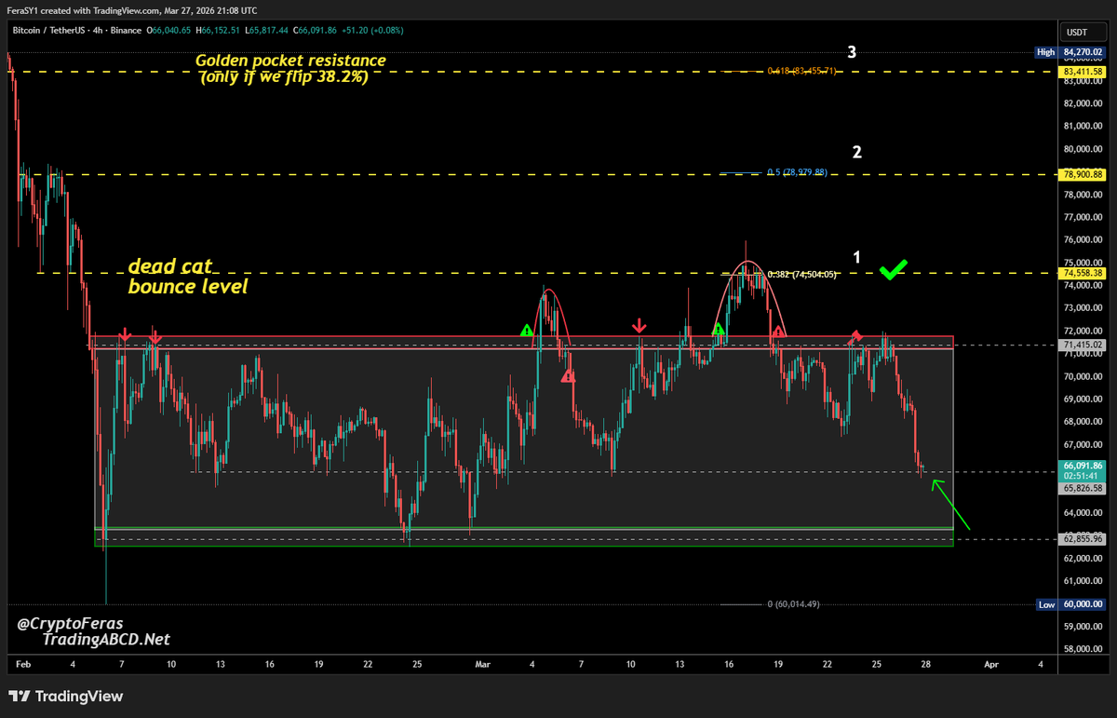
Task: Click the close value C66,091.86 in the header
Action: [315, 31]
